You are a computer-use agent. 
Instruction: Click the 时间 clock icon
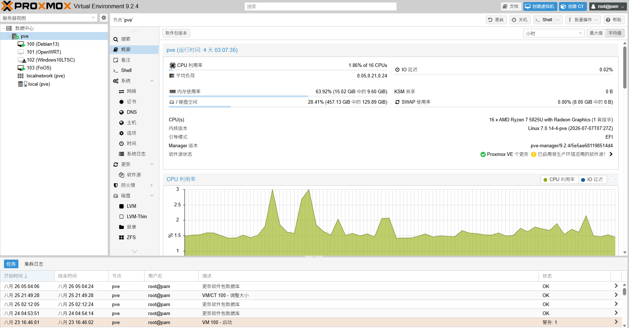121,144
